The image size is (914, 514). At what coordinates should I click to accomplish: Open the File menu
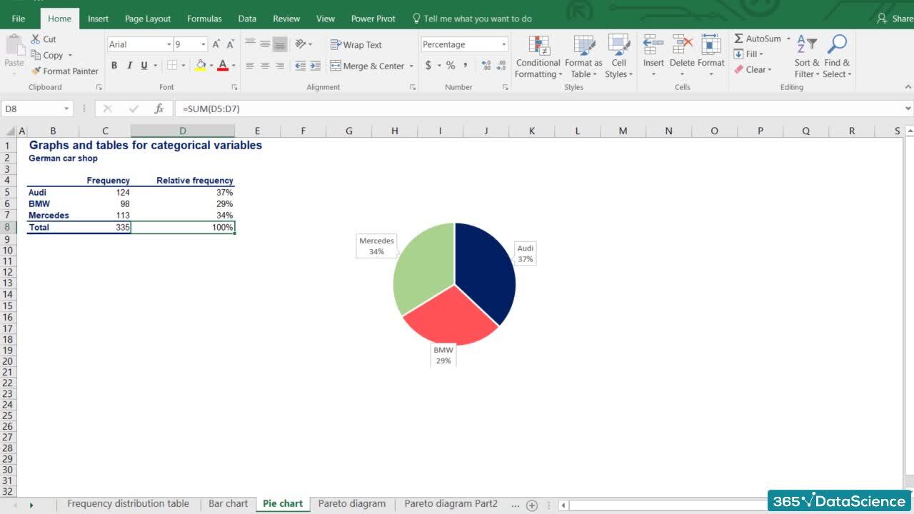coord(19,19)
